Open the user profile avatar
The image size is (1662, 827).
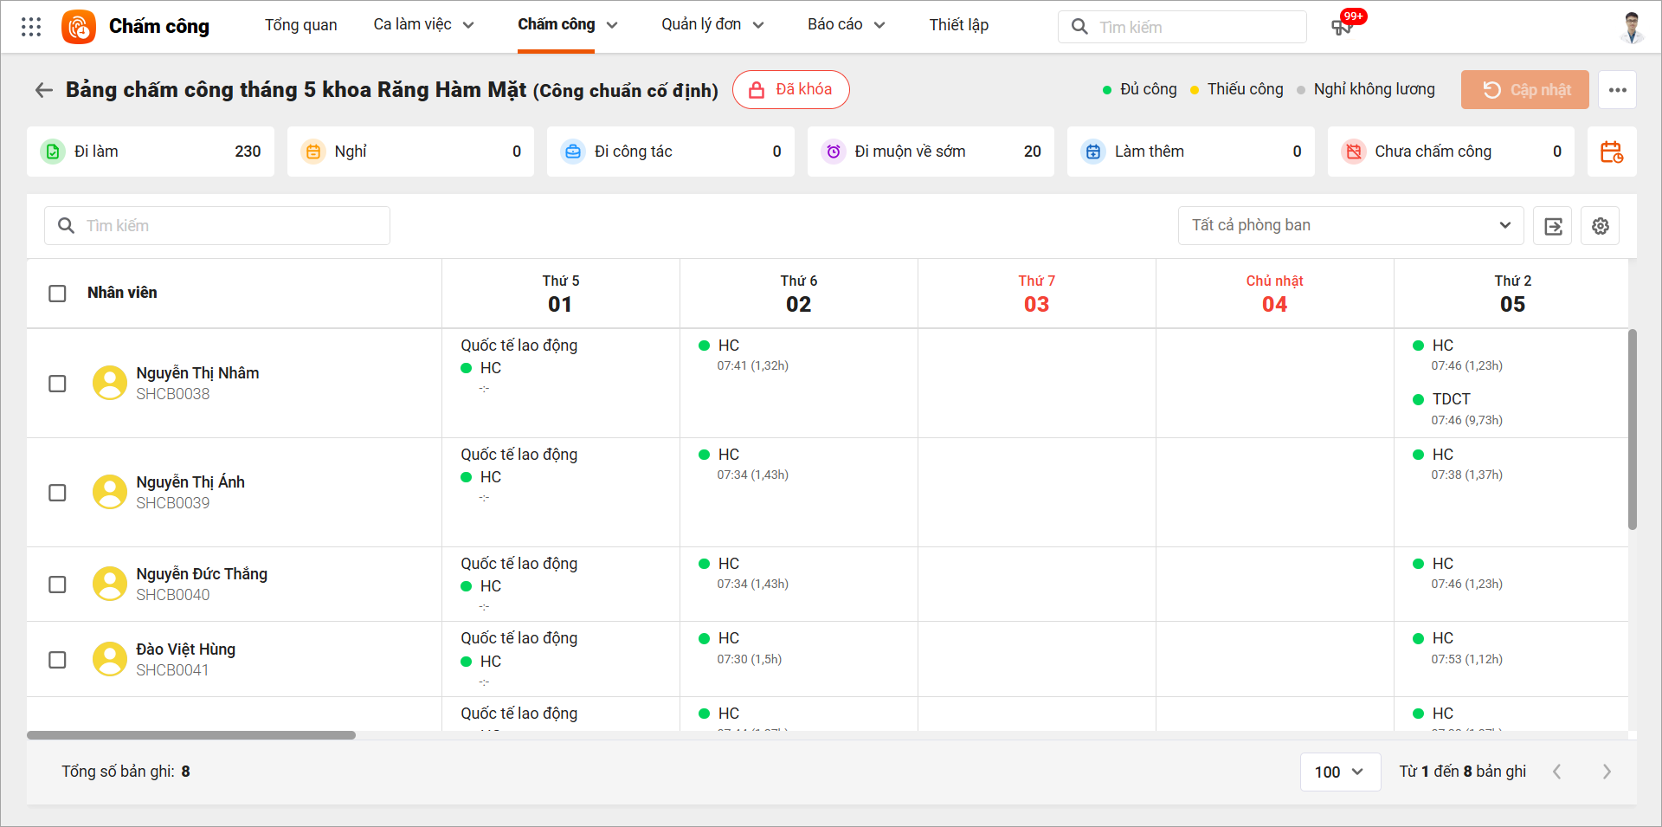click(x=1632, y=27)
